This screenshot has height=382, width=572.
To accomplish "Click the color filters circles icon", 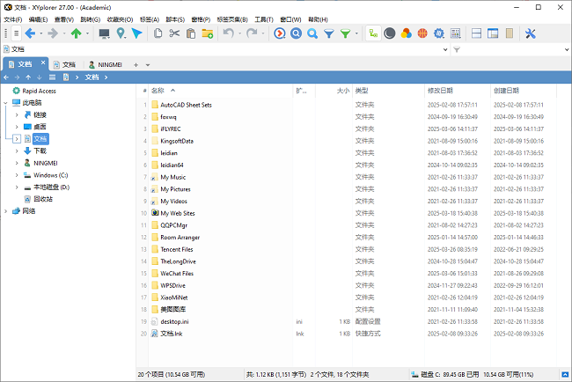I will click(405, 33).
